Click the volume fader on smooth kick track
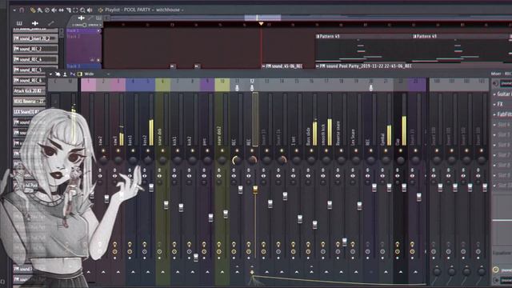The height and width of the screenshot is (288, 512). pos(330,205)
